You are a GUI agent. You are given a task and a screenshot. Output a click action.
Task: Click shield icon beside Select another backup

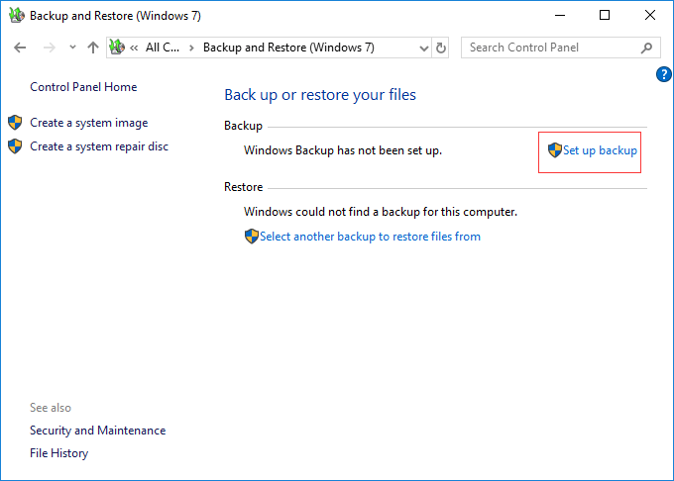point(252,237)
